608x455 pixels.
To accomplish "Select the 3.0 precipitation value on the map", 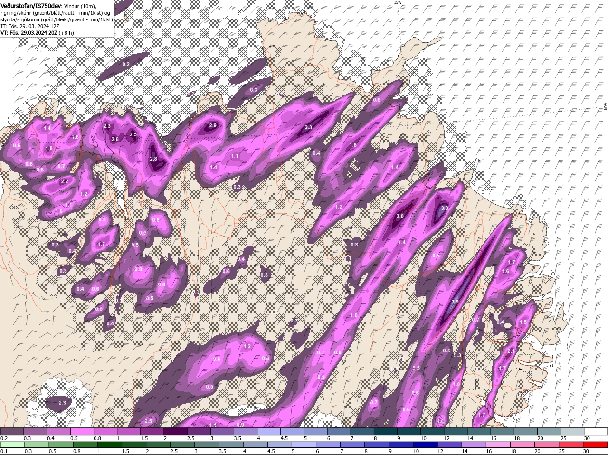I will point(400,216).
